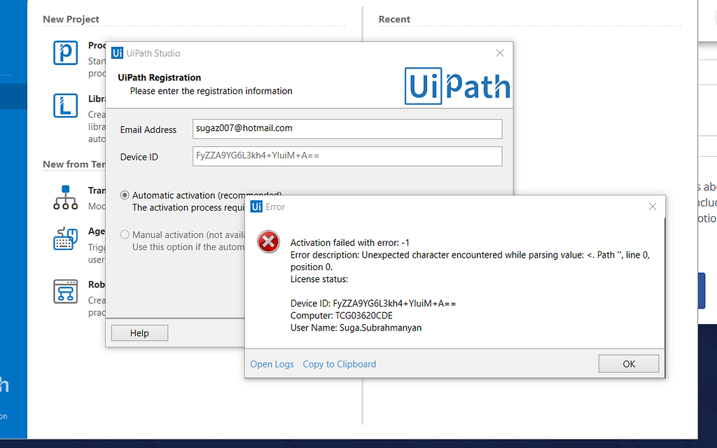Screen dimensions: 717x448
Task: Click the 'Email Address' label
Action: [x=148, y=129]
